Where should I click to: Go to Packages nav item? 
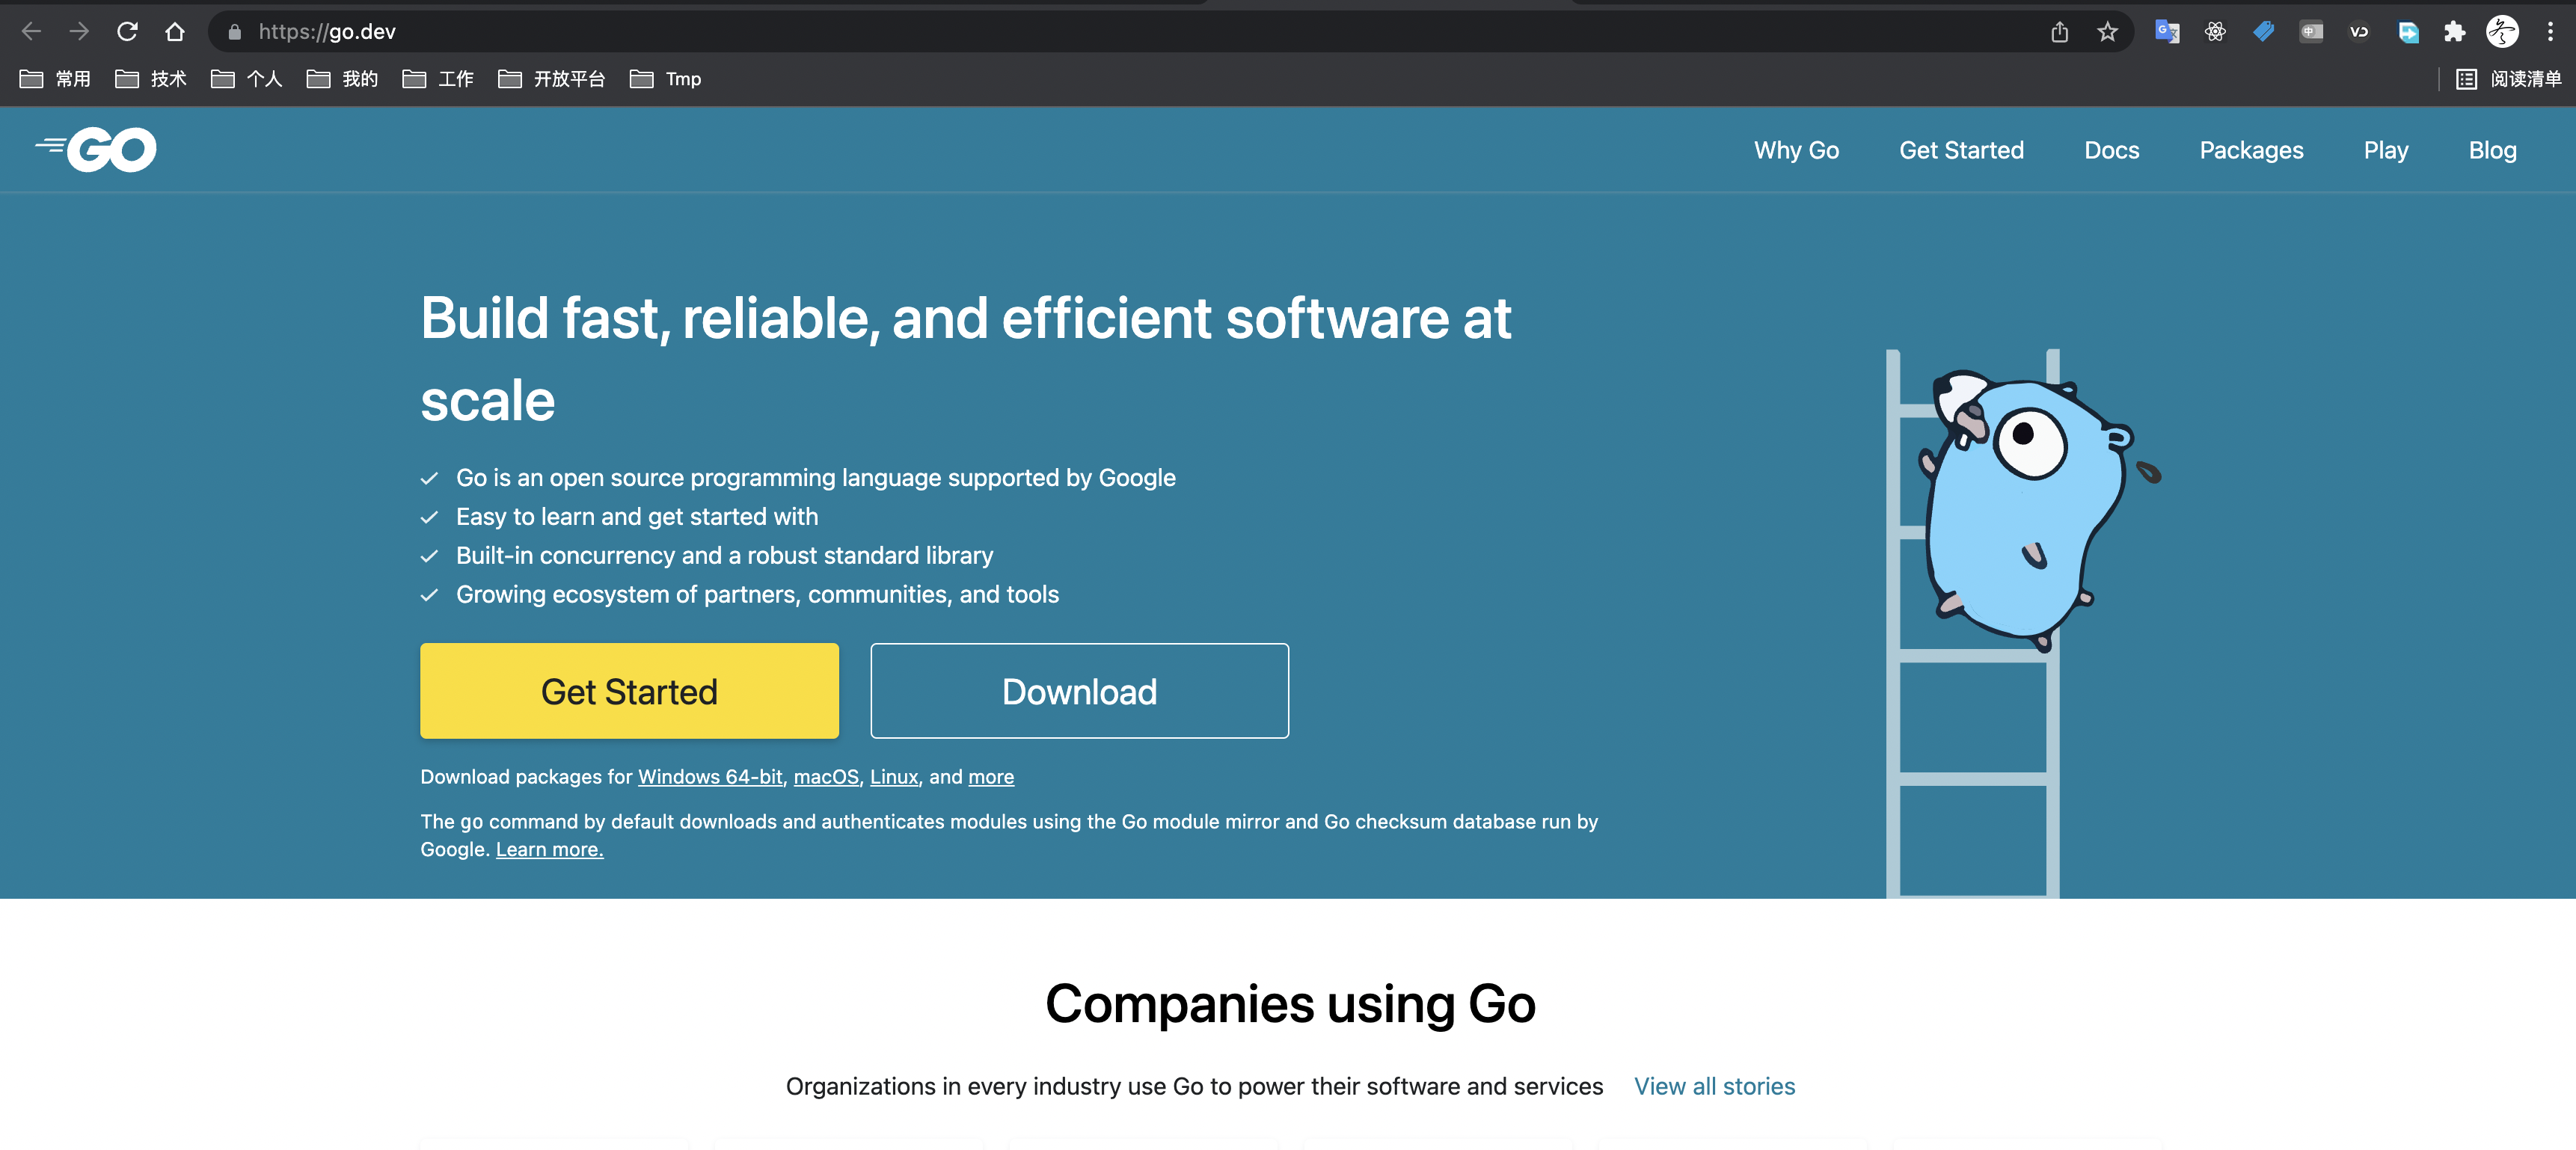[2251, 150]
